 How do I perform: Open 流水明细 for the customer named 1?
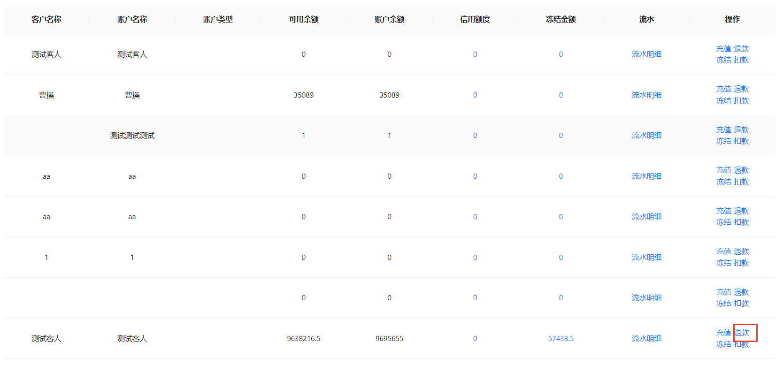[x=646, y=258]
